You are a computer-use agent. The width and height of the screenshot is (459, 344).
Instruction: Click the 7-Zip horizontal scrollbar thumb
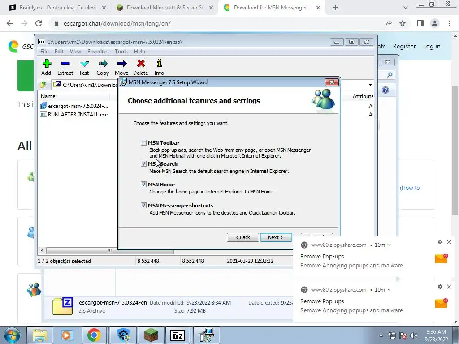click(x=110, y=251)
